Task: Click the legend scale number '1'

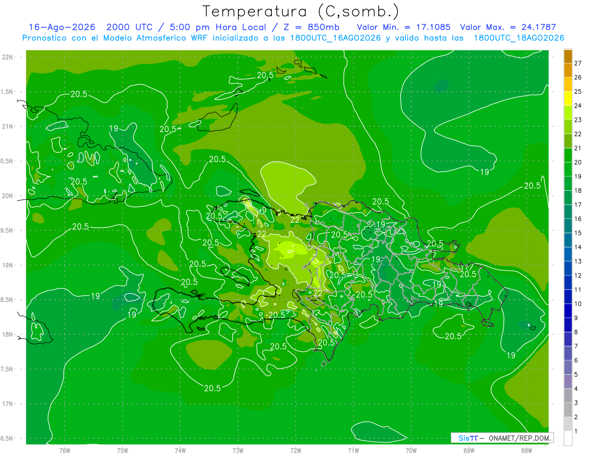Action: (x=576, y=431)
